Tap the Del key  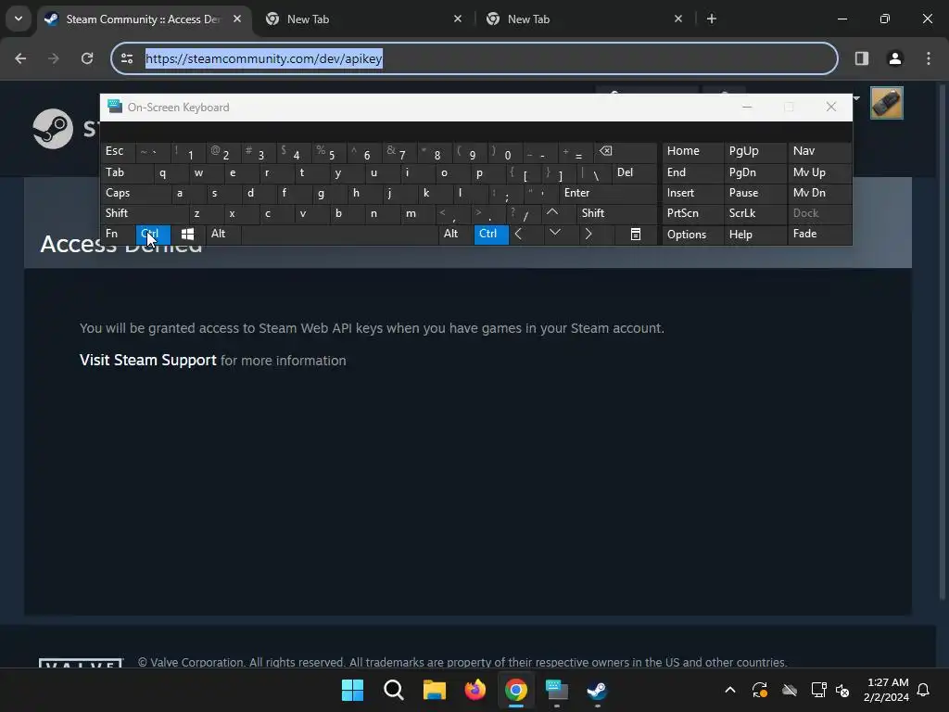pos(634,172)
